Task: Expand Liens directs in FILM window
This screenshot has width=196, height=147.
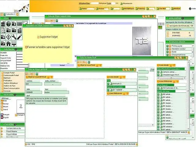Action: (174, 65)
